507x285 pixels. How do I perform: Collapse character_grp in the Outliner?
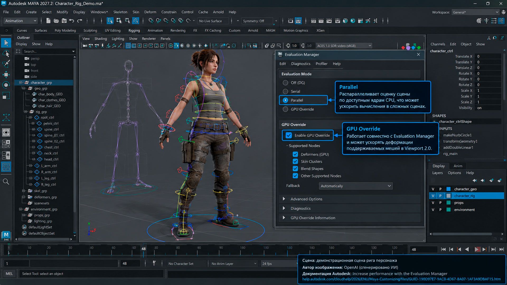point(20,83)
